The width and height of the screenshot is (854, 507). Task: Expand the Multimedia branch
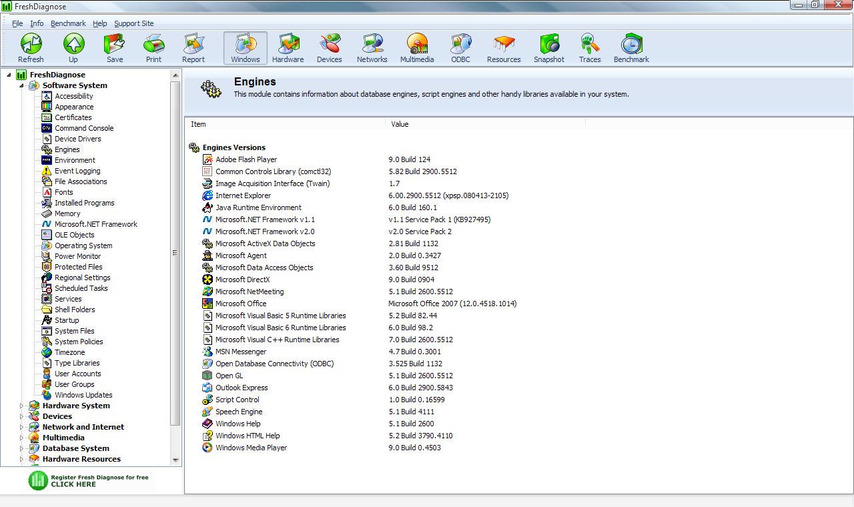tap(21, 438)
